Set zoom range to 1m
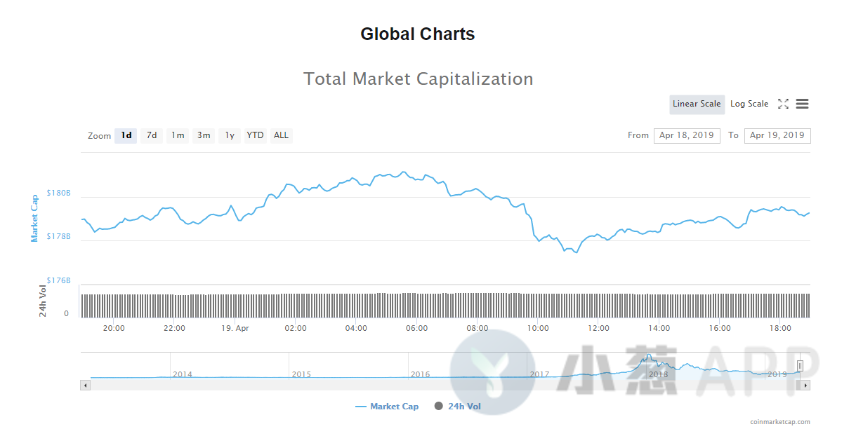 (178, 135)
